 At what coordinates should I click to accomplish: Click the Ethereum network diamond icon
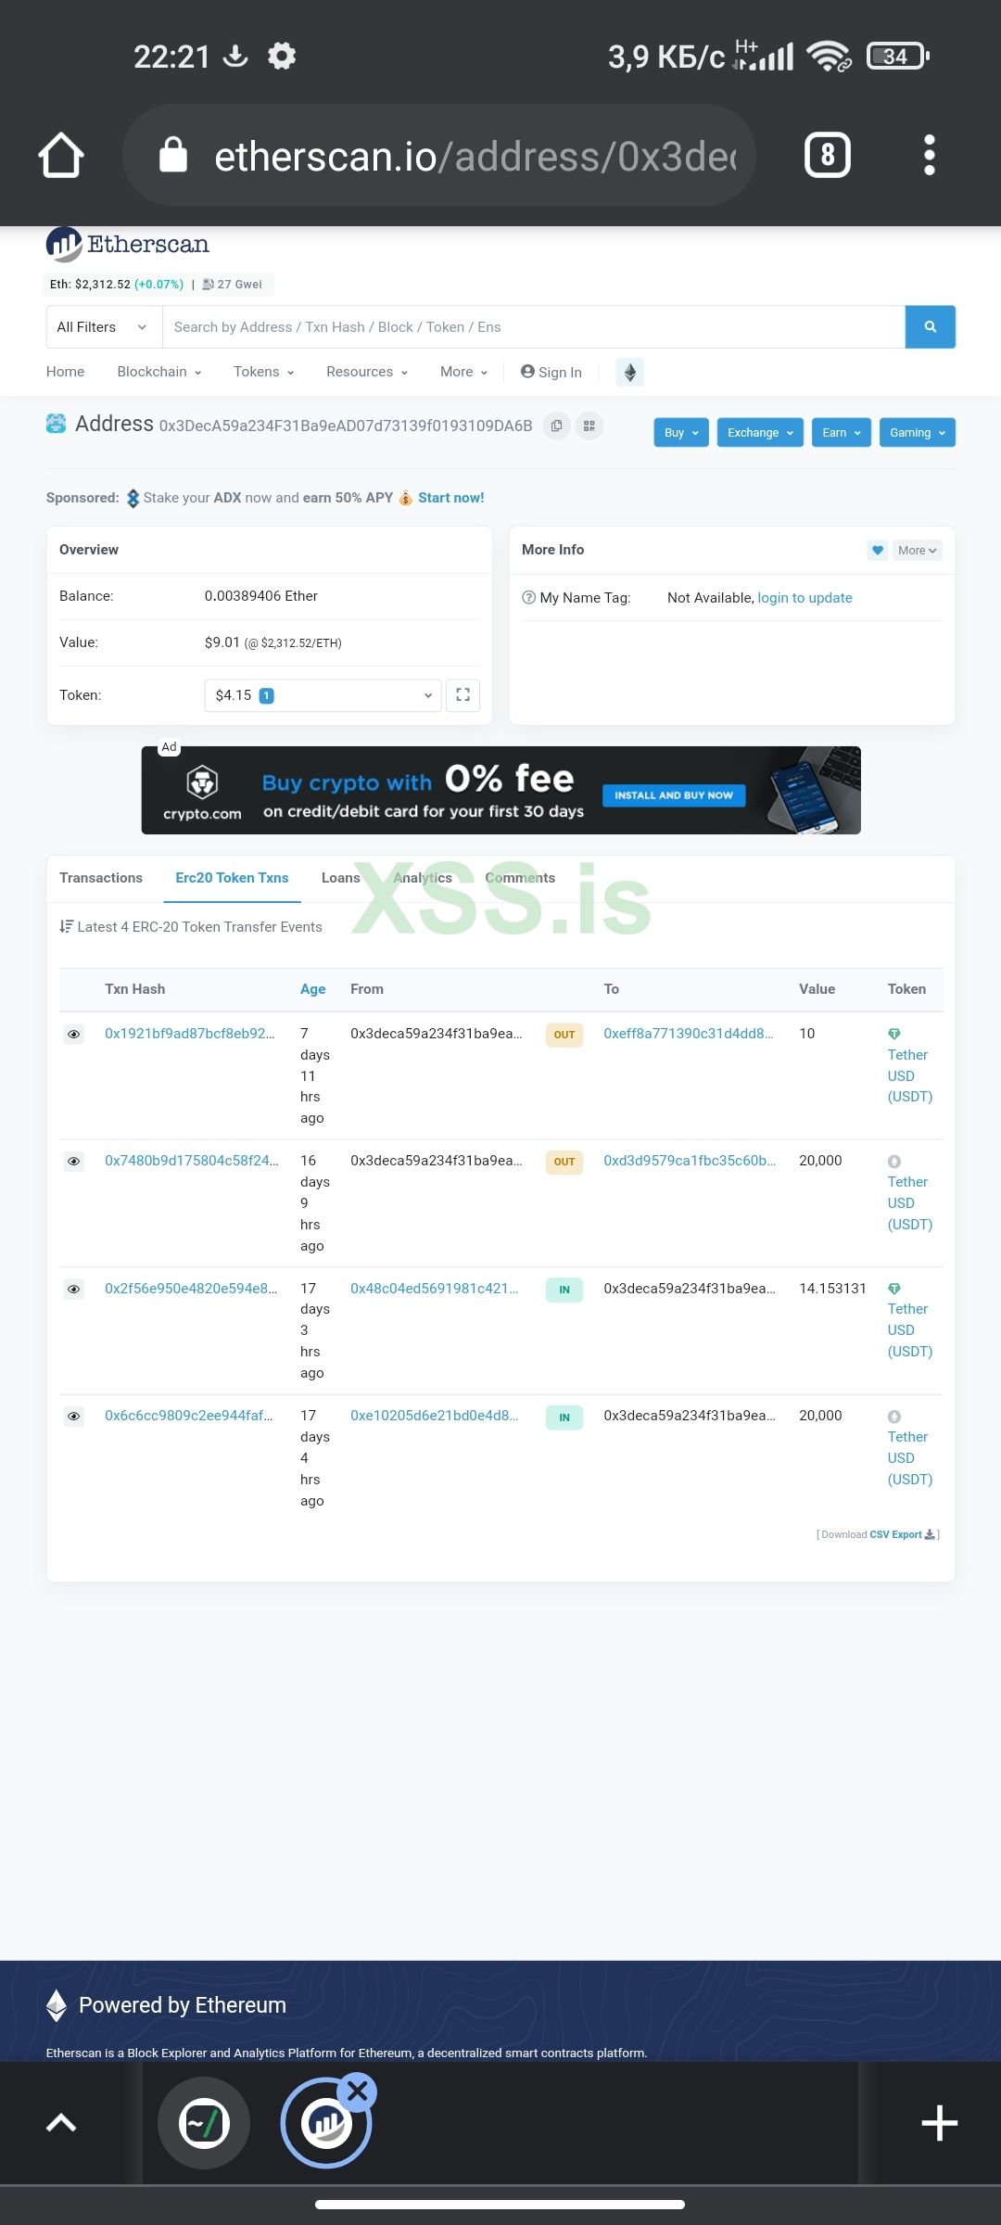pos(630,372)
